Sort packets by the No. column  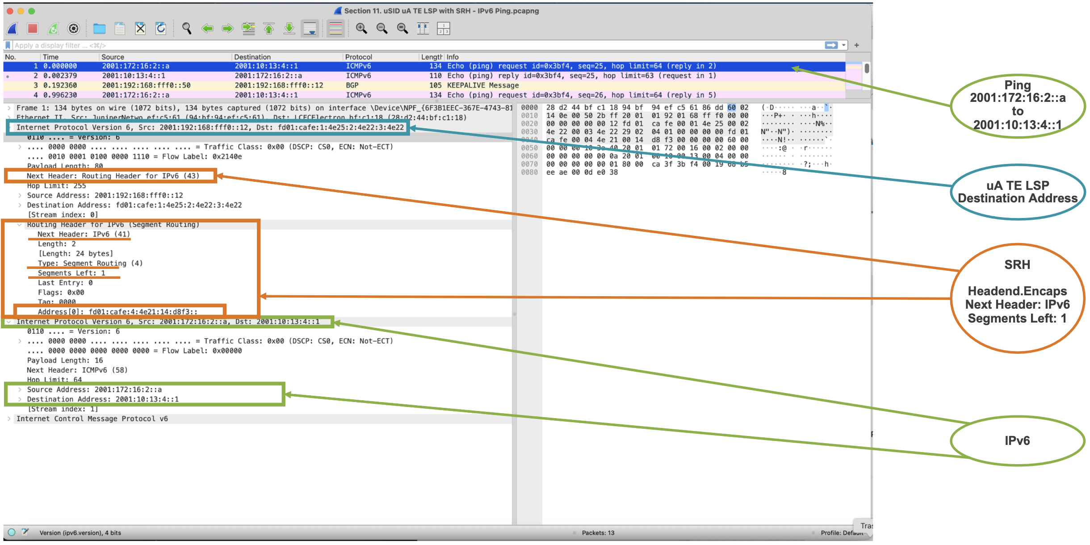click(x=21, y=57)
